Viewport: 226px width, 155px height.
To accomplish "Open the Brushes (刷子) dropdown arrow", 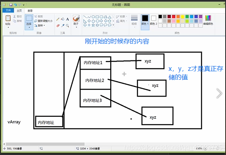I will point(76,27).
